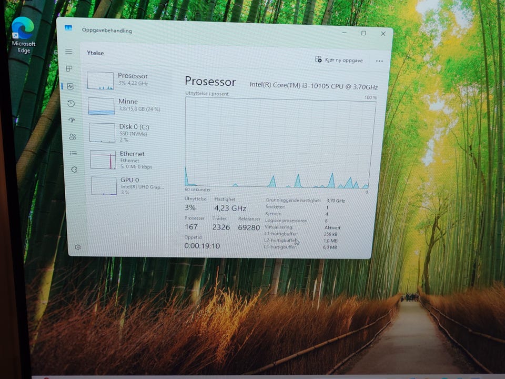Open Task Manager settings gear
This screenshot has height=379, width=505.
point(78,247)
